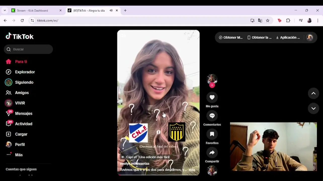Go to Perfil page

15,145
